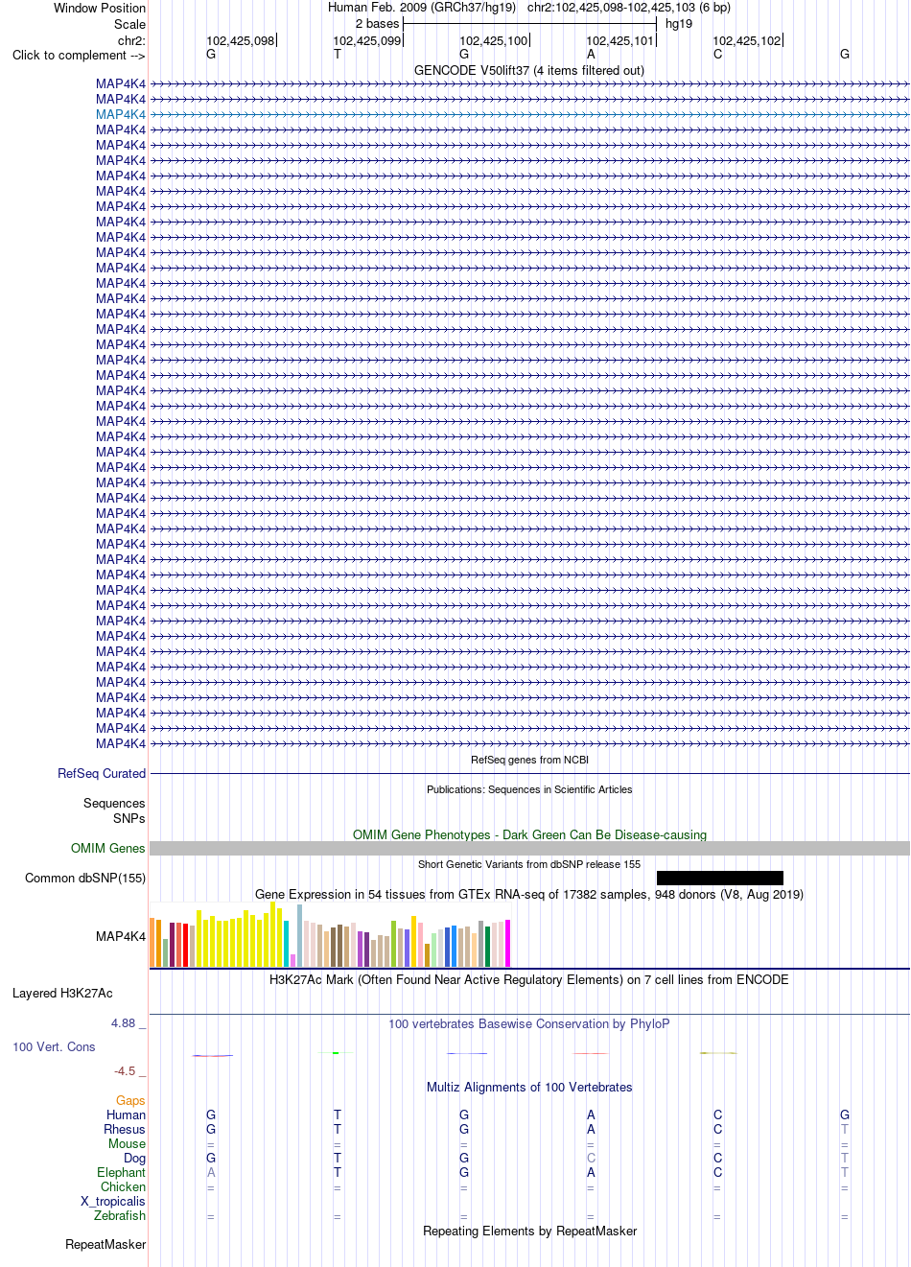Select the Rhesus species row label
This screenshot has height=1267, width=911.
tap(125, 1129)
